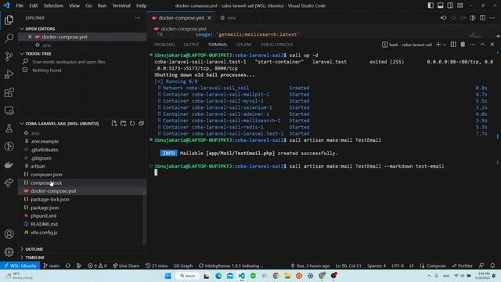Expand the Outline section
The width and height of the screenshot is (501, 282).
click(34, 249)
